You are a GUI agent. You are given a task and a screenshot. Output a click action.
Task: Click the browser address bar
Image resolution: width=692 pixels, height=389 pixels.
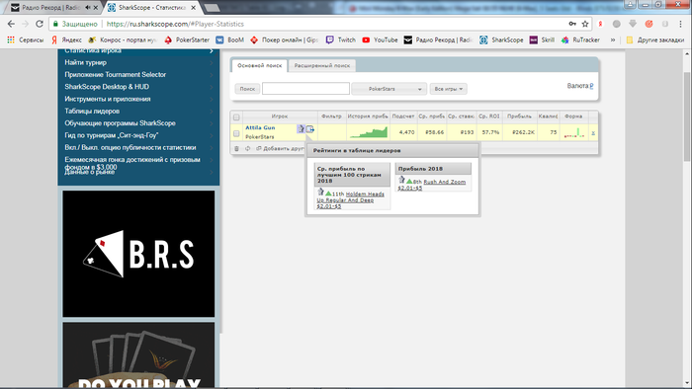coord(308,24)
